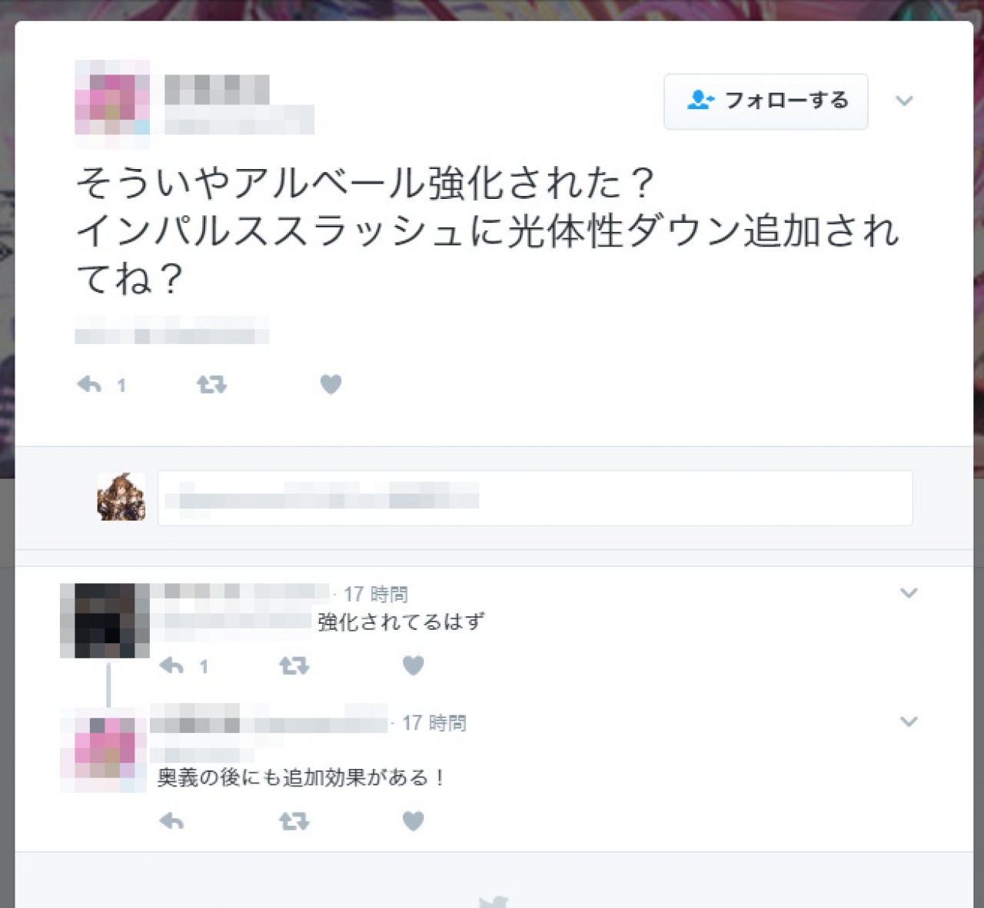Click inside the reply text field

click(x=535, y=498)
